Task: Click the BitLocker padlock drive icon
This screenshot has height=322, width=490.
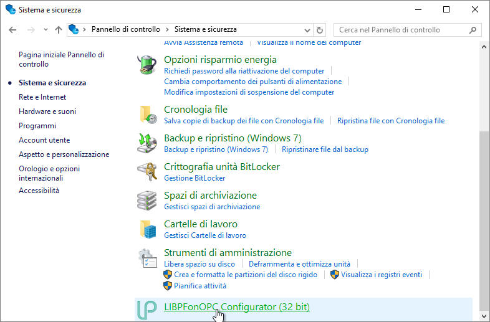Action: pos(147,172)
